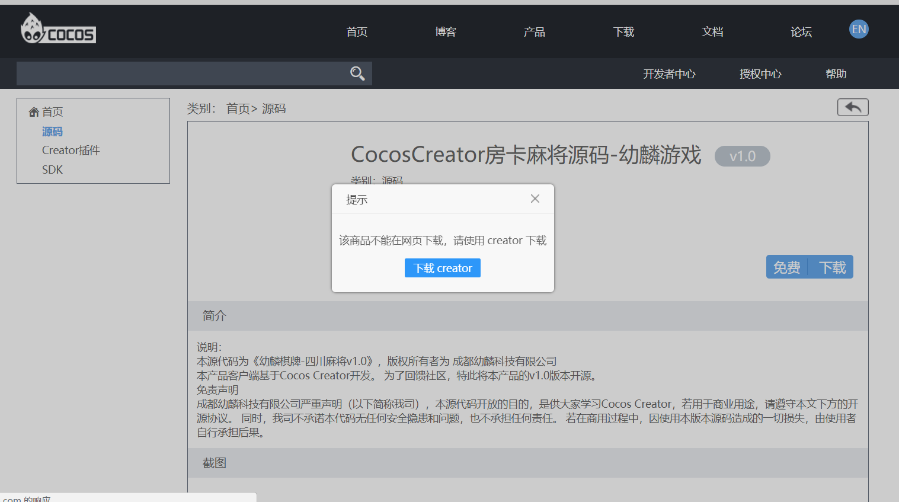Screen dimensions: 899x502
Task: Open the 帮助 link
Action: [x=836, y=74]
